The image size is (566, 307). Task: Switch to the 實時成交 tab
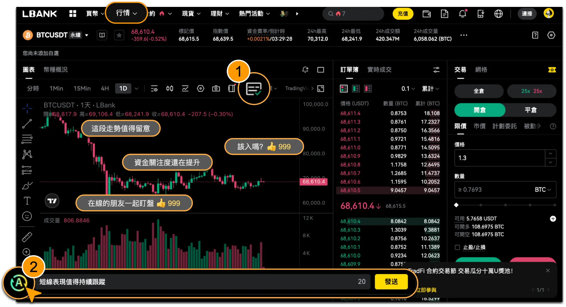tap(379, 70)
